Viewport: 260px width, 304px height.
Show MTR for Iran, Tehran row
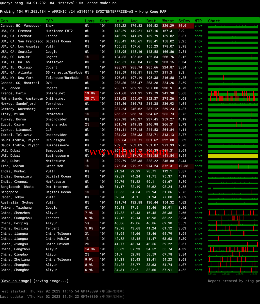pyautogui.click(x=198, y=166)
